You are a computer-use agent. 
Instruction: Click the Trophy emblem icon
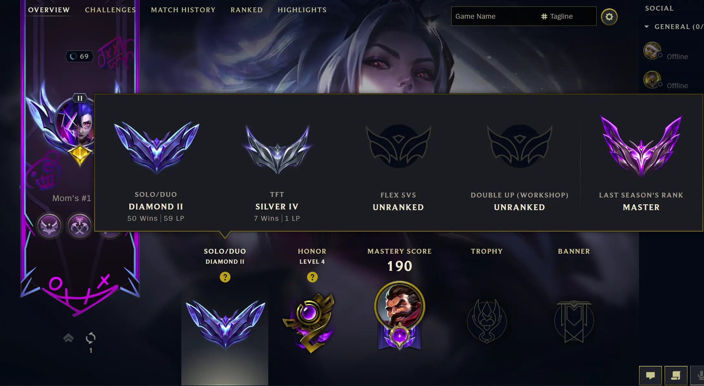[x=487, y=321]
